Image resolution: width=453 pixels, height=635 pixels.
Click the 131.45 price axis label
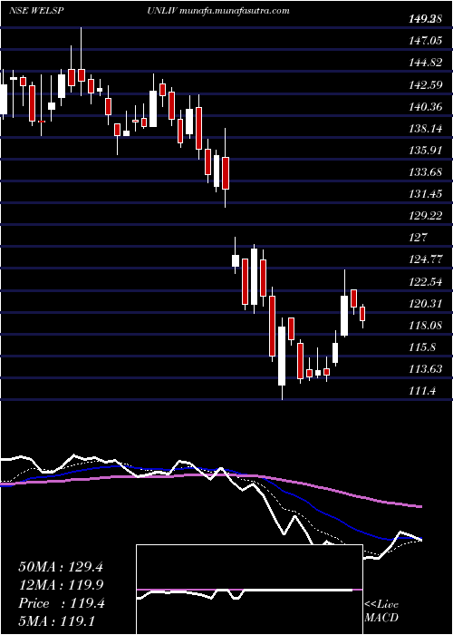click(x=424, y=195)
